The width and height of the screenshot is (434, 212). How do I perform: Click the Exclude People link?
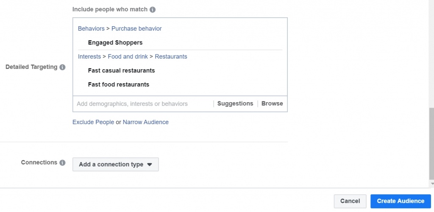93,122
